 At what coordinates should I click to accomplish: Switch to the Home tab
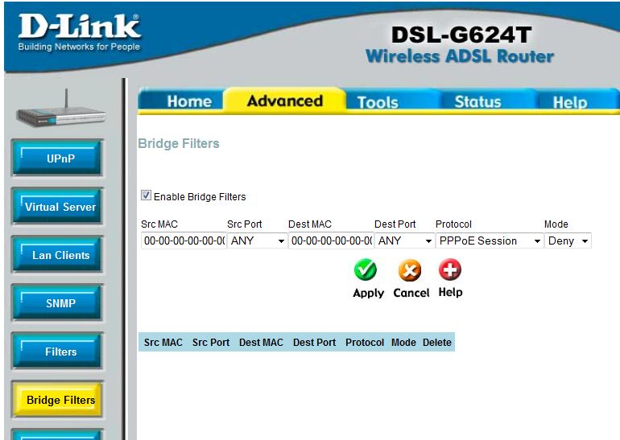click(x=183, y=101)
